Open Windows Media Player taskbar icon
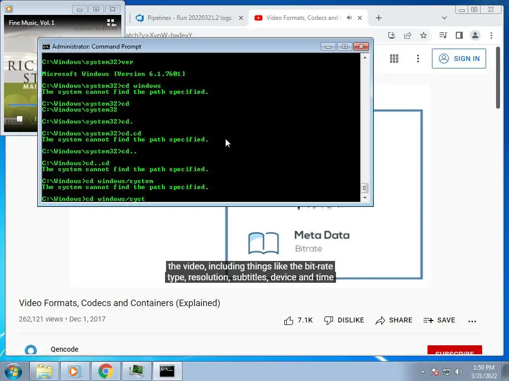 tap(75, 371)
